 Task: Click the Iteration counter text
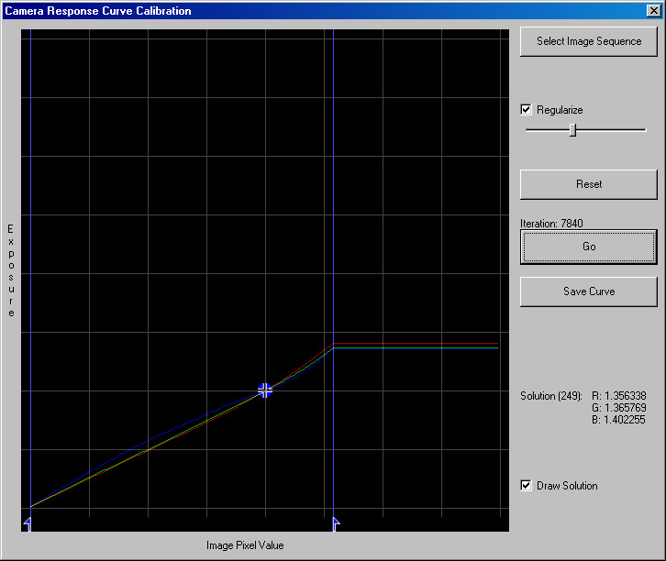click(x=551, y=223)
